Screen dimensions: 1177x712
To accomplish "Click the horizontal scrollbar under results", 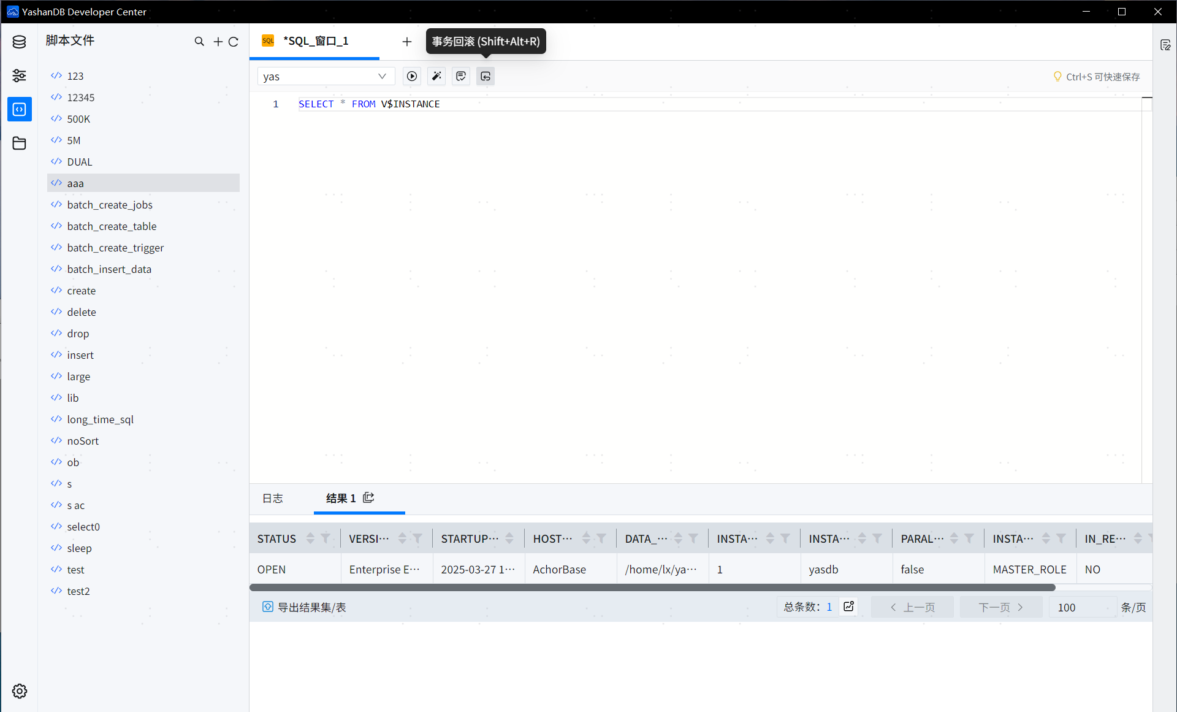I will pyautogui.click(x=652, y=588).
